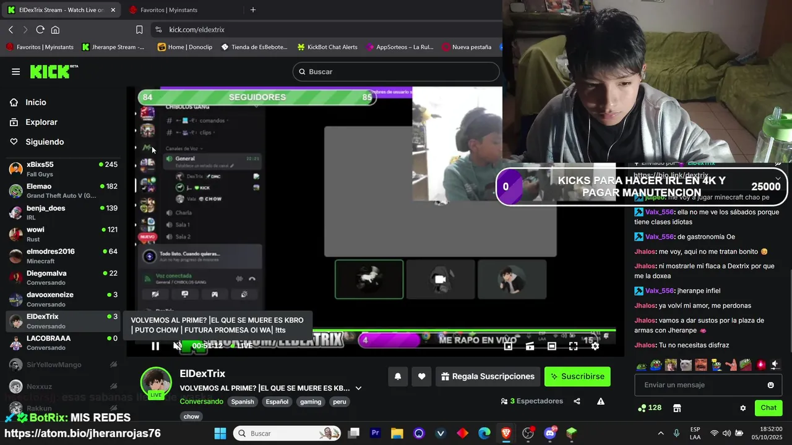Show hidden system tray icons

(x=661, y=433)
